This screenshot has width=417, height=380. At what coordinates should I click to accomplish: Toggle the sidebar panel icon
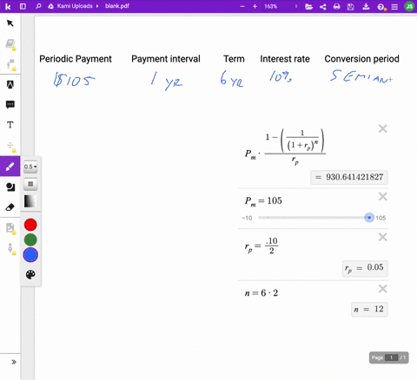tap(23, 6)
